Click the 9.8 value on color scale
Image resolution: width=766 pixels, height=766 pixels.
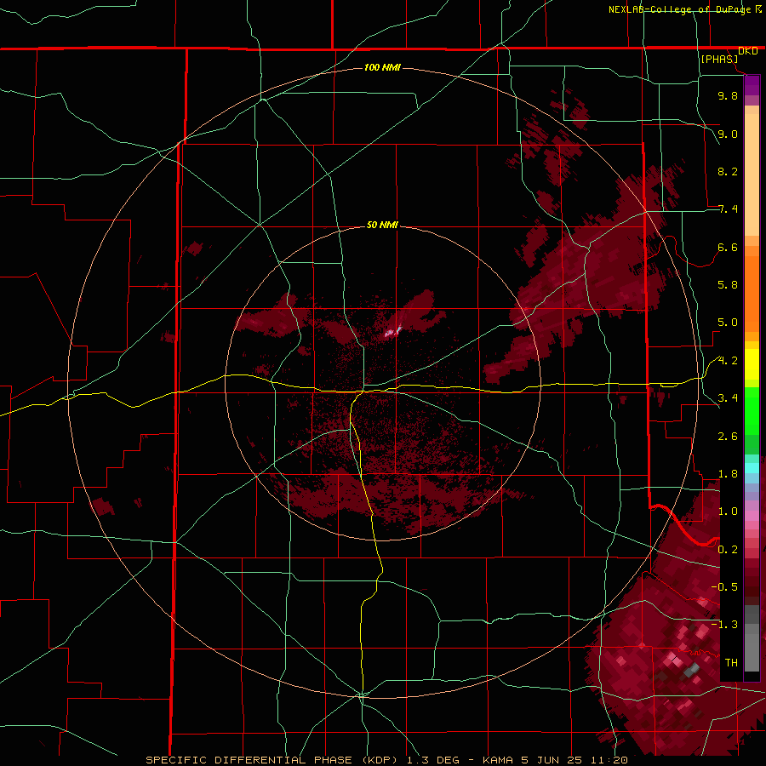[728, 95]
